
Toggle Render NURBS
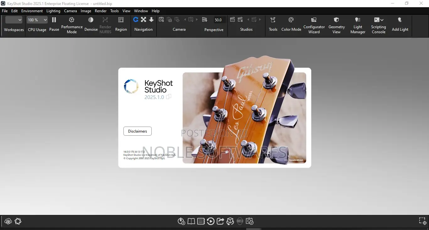pyautogui.click(x=105, y=20)
